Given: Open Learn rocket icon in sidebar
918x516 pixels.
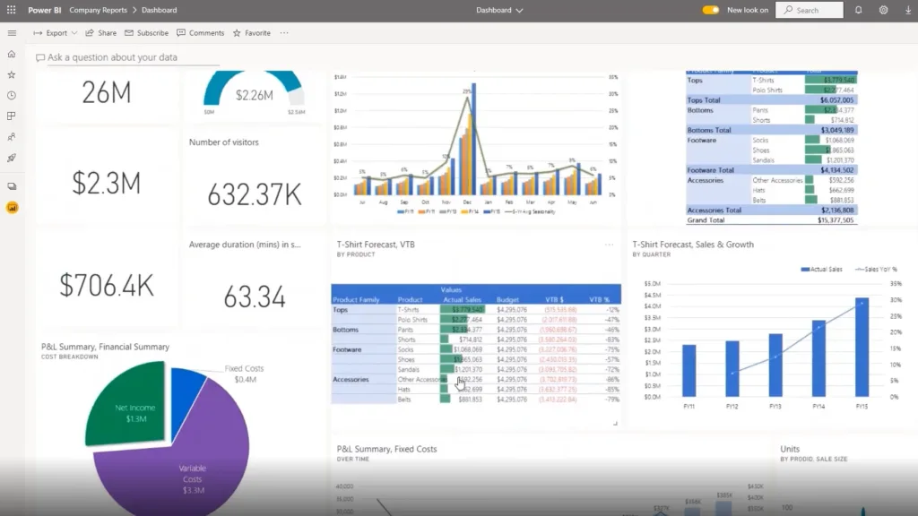Looking at the screenshot, I should 11,158.
